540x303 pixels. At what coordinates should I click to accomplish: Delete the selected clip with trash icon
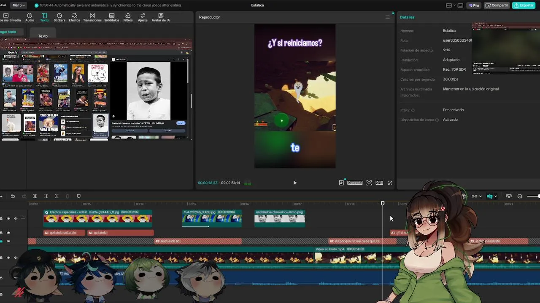pyautogui.click(x=67, y=196)
